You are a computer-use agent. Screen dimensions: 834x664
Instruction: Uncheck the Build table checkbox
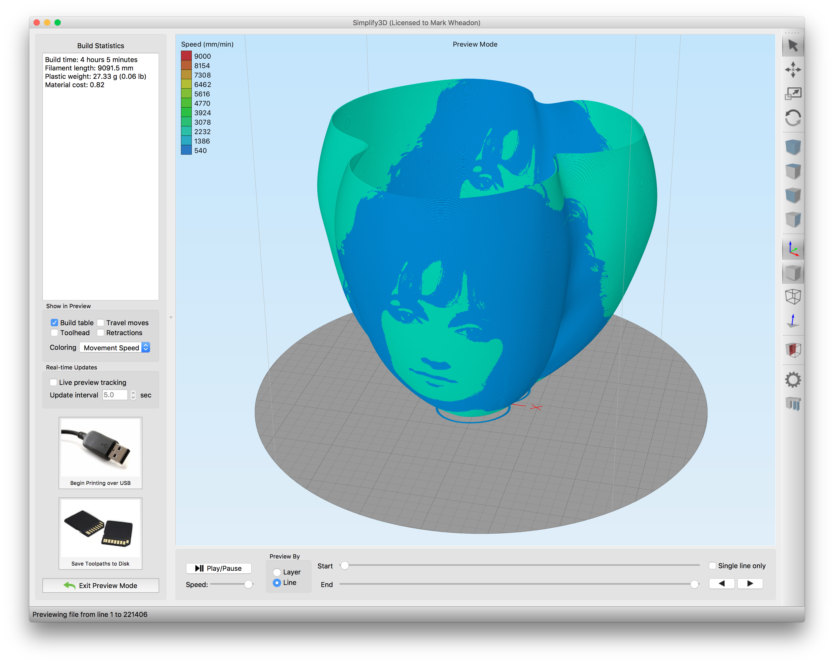tap(54, 323)
